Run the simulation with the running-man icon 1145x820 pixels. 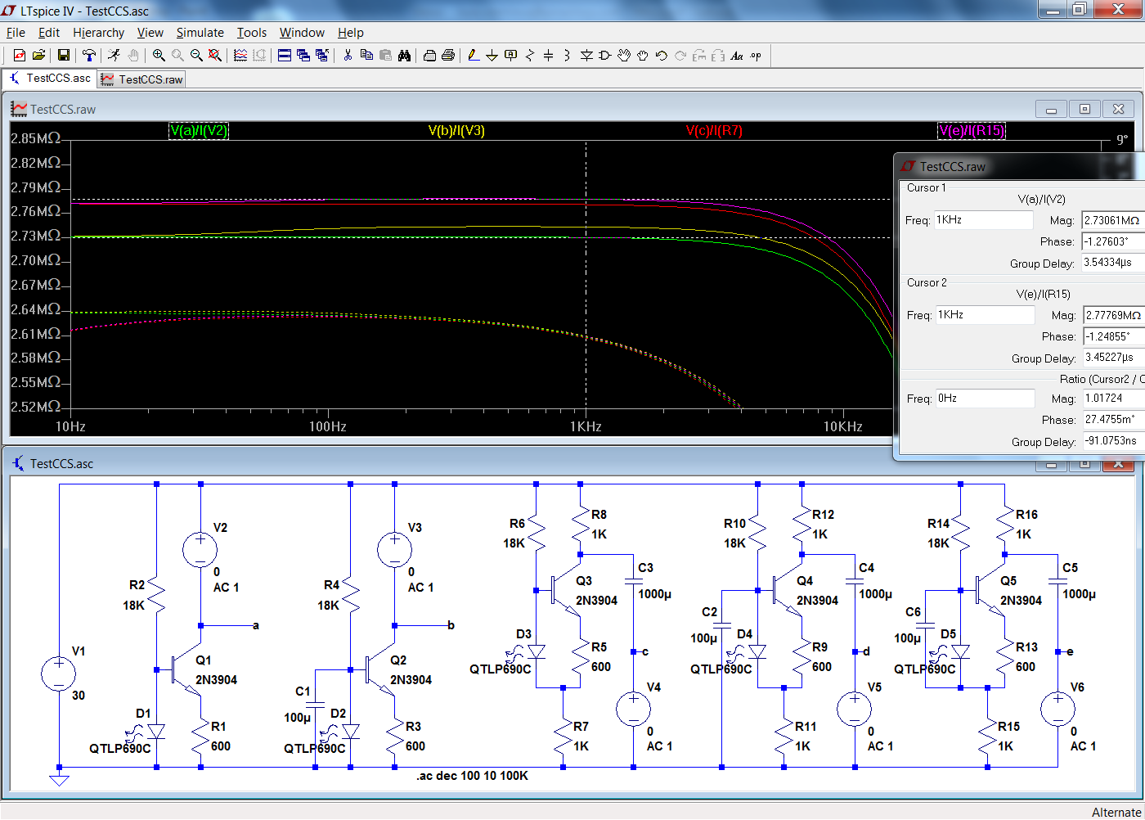pos(114,55)
